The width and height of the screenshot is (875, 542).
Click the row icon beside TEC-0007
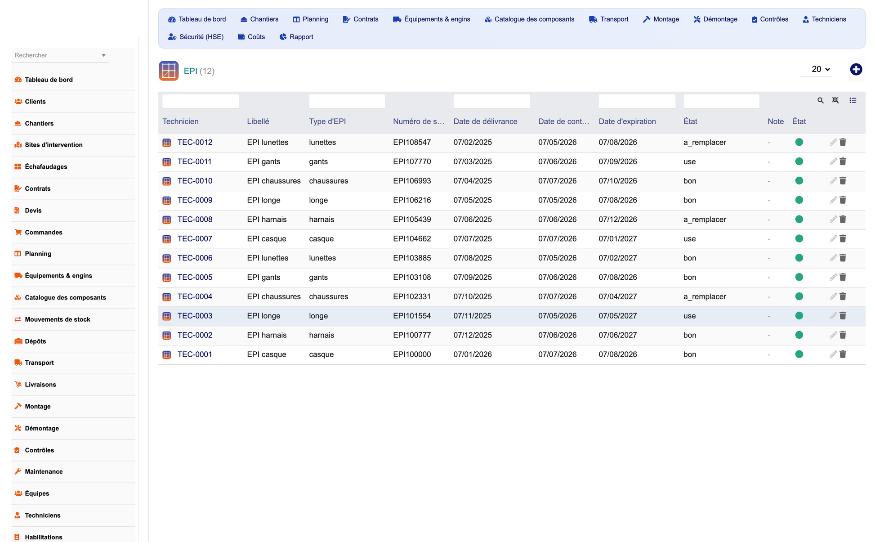[166, 239]
